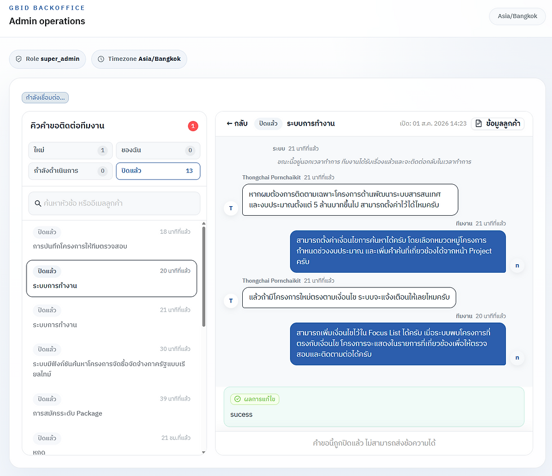Click the T avatar beside the second customer message
This screenshot has width=552, height=476.
pos(231,301)
